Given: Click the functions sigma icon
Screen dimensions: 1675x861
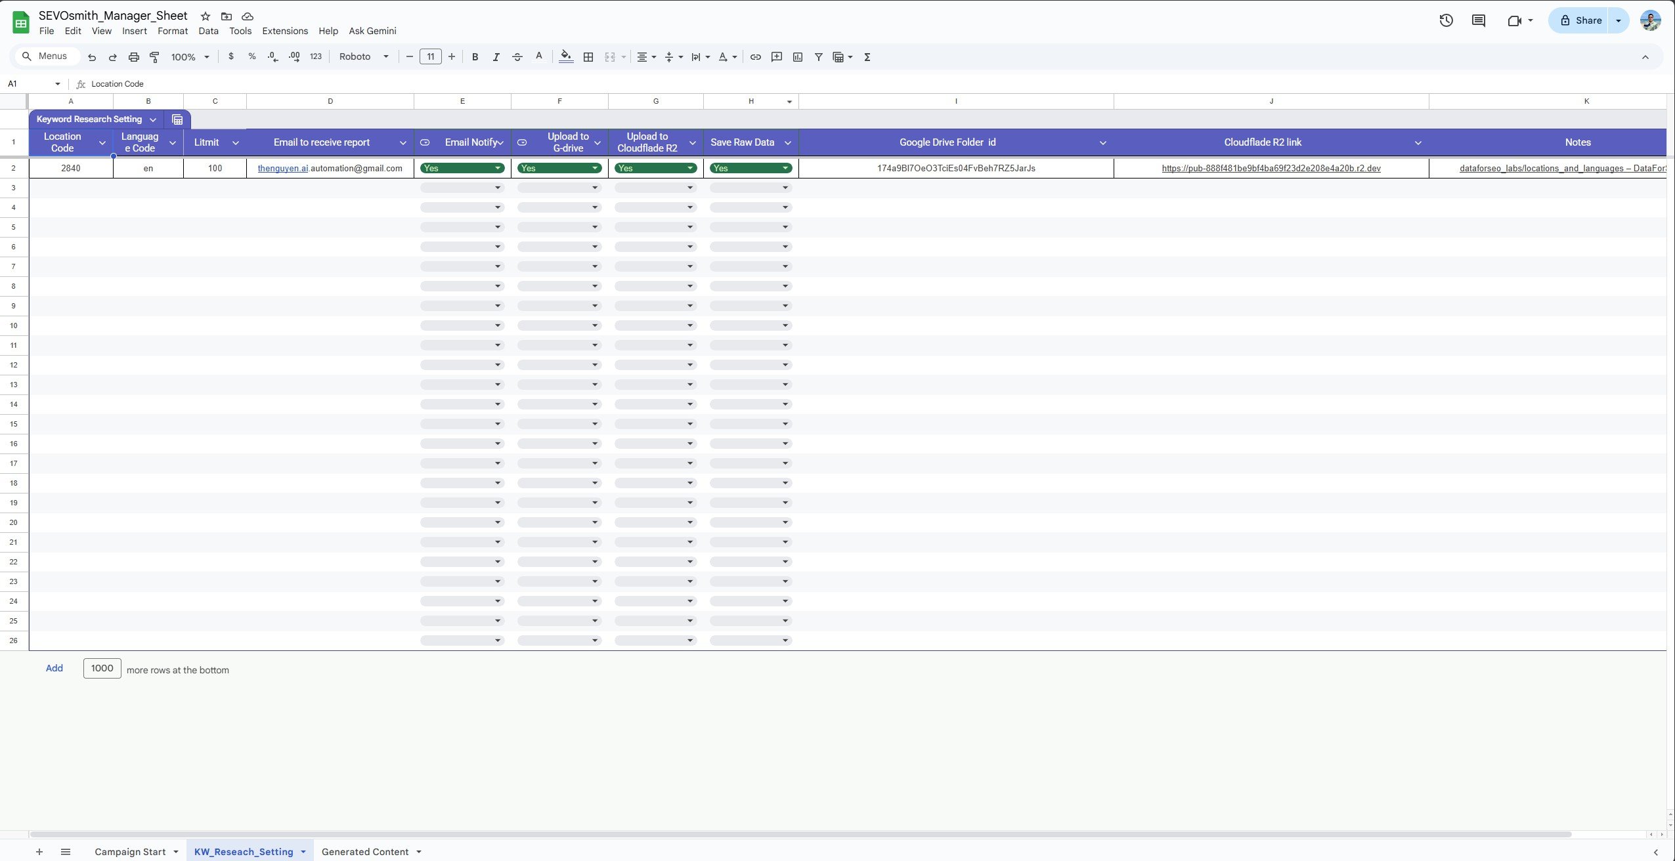Looking at the screenshot, I should click(867, 57).
